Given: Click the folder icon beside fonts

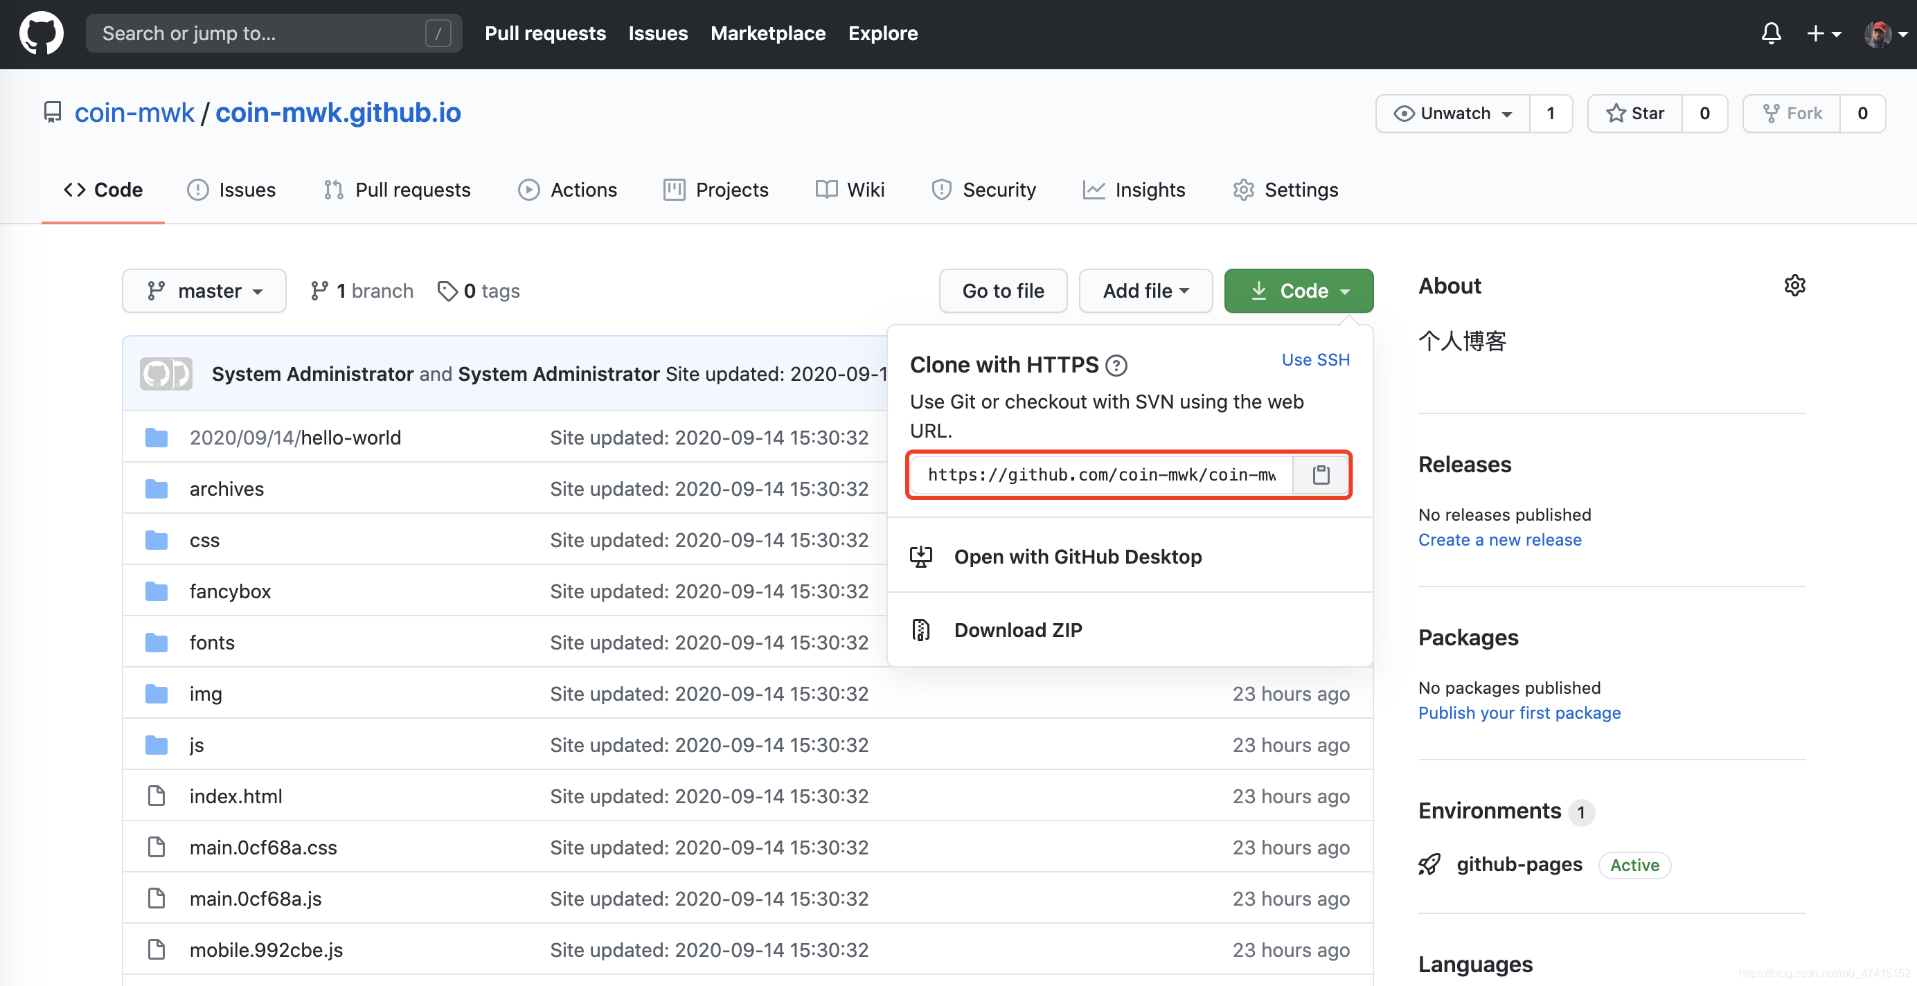Looking at the screenshot, I should (x=157, y=643).
